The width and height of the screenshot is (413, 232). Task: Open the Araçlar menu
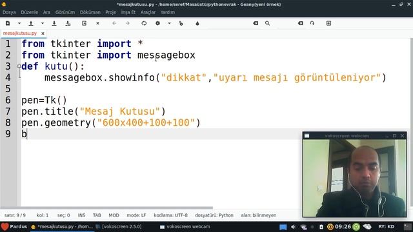[148, 12]
